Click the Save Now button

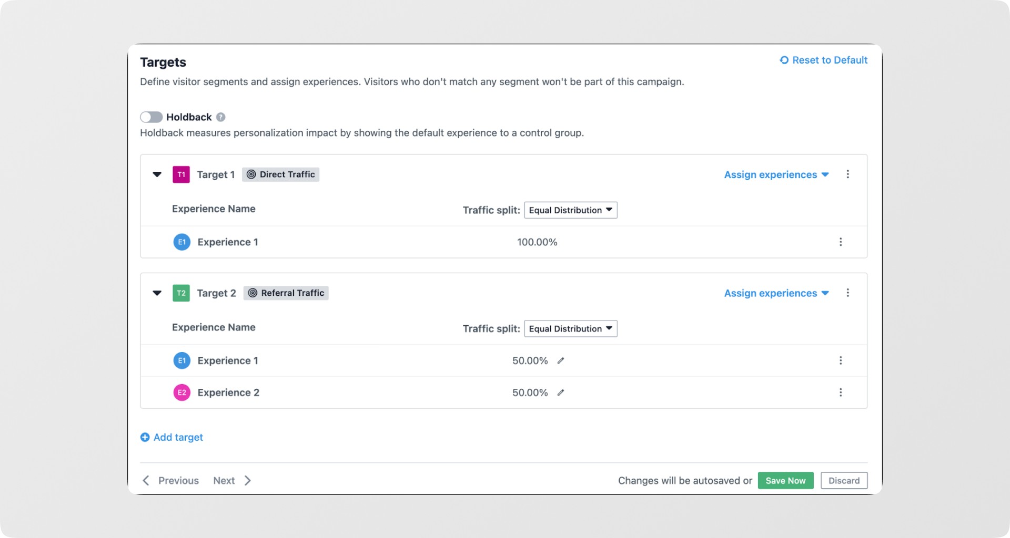point(785,481)
